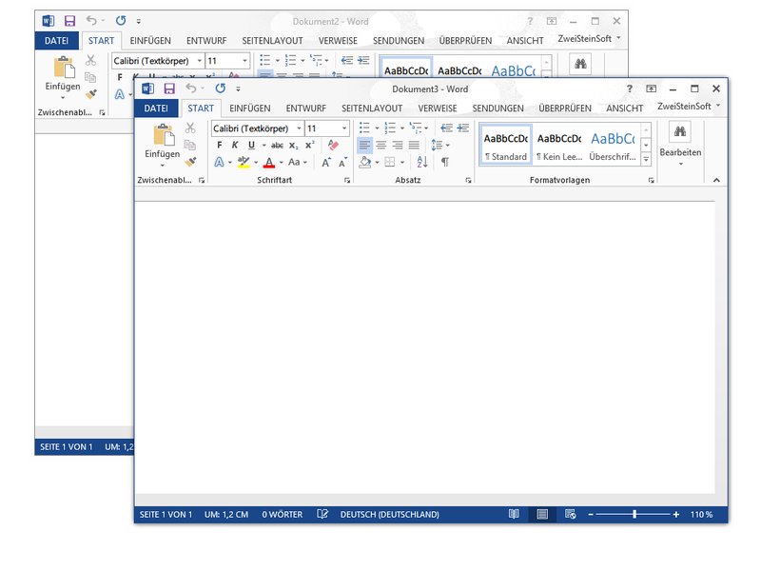Toggle paragraph marks ¶ in Dokument3
Viewport: 761px width, 571px height.
445,162
